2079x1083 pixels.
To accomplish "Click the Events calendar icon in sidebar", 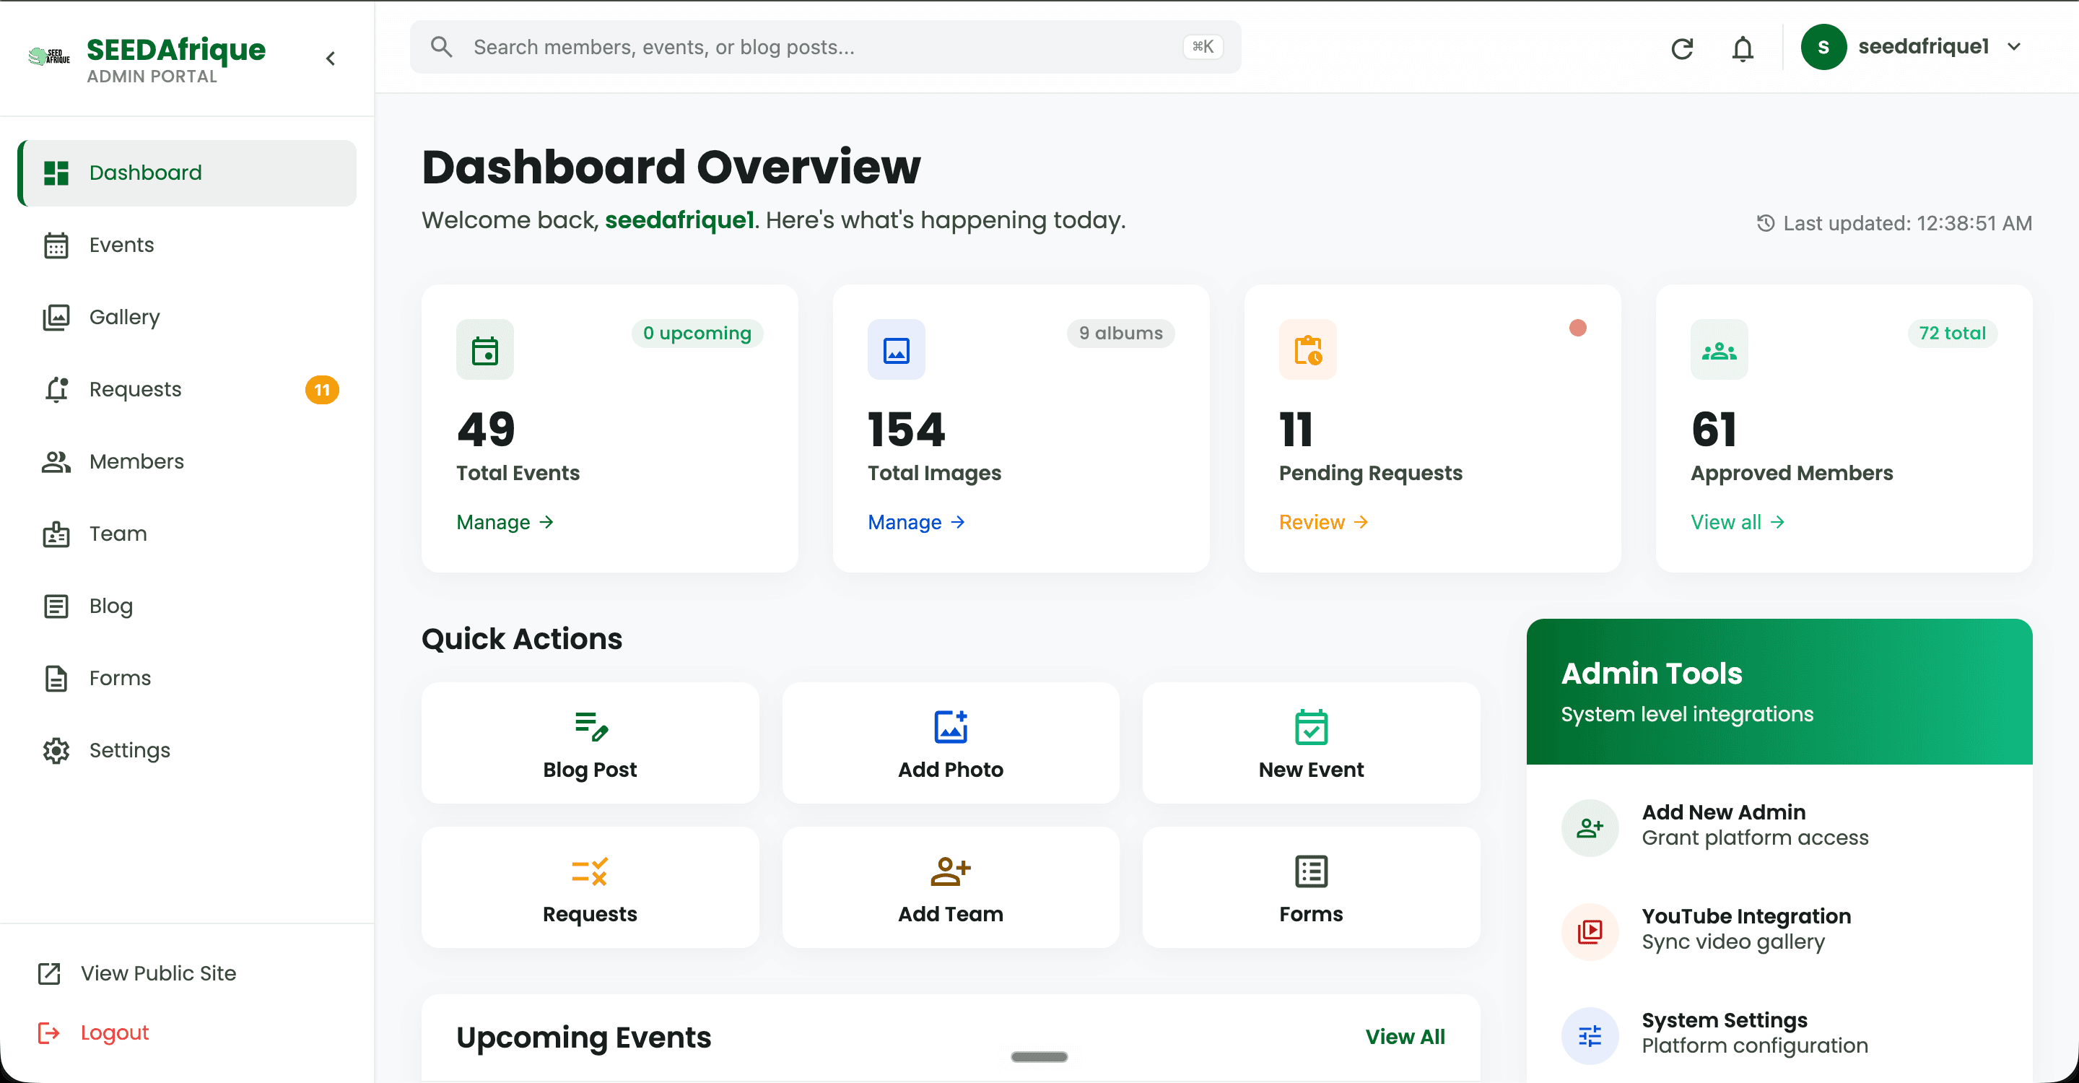I will (56, 245).
